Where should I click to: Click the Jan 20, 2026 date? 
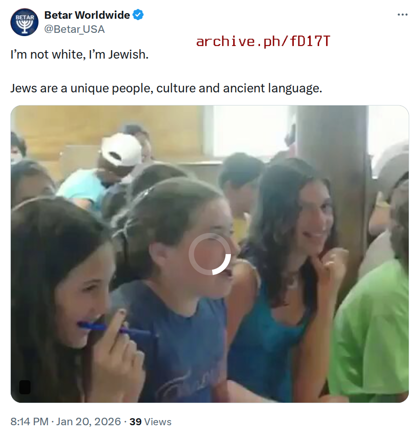click(x=89, y=421)
